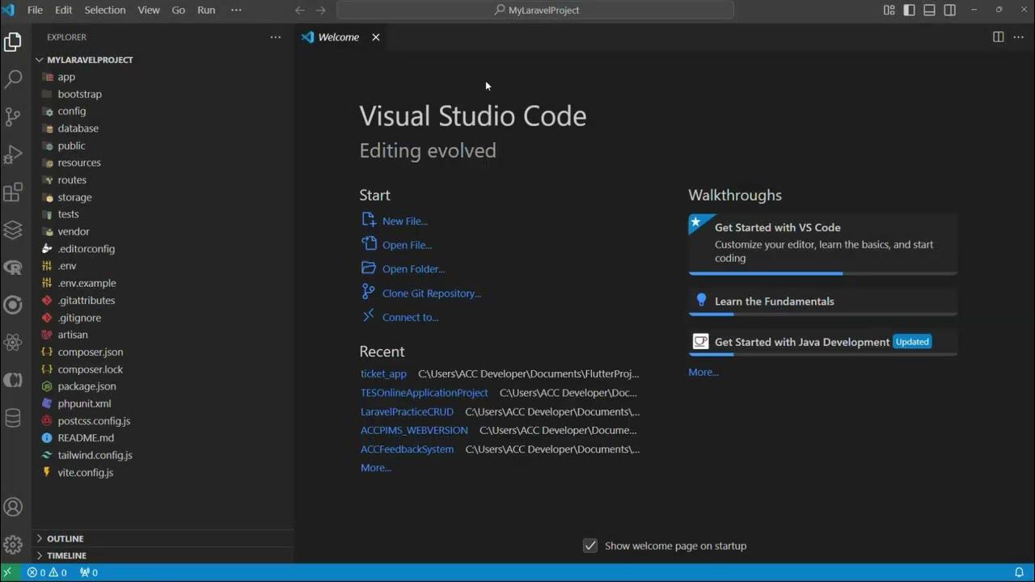The image size is (1035, 582).
Task: Click the notifications bell in status bar
Action: pyautogui.click(x=1019, y=572)
